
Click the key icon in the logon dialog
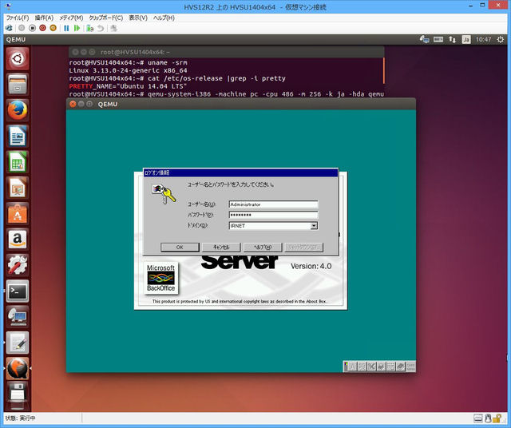click(x=164, y=193)
